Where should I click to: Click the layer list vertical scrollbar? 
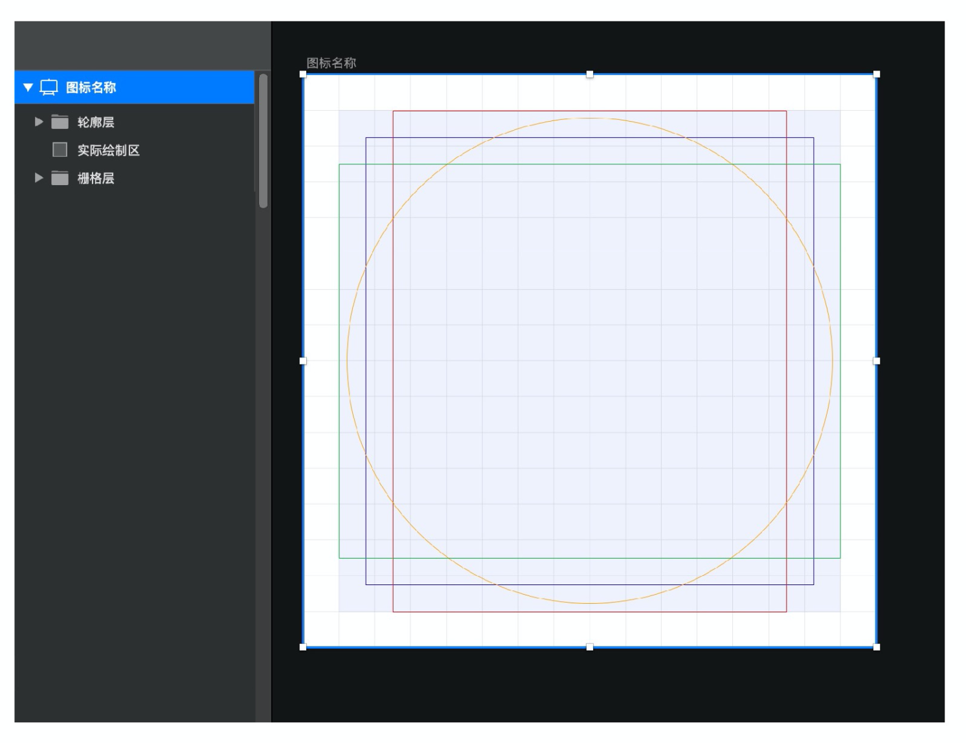(x=263, y=140)
